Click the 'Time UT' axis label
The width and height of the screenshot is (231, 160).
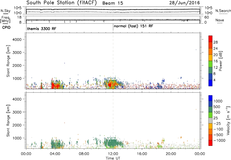tap(113, 158)
